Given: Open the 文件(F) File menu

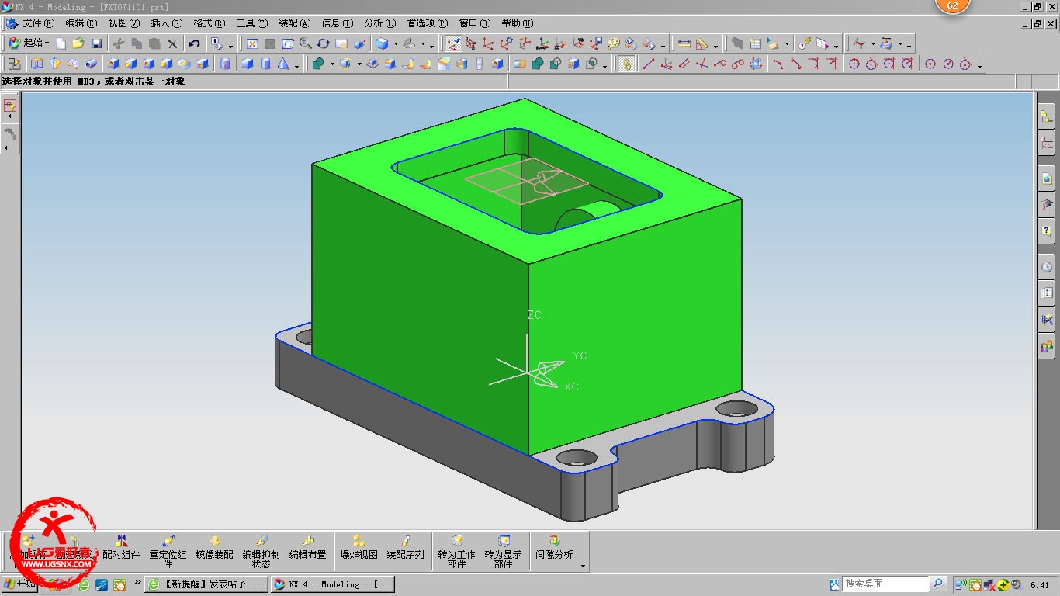Looking at the screenshot, I should (38, 23).
